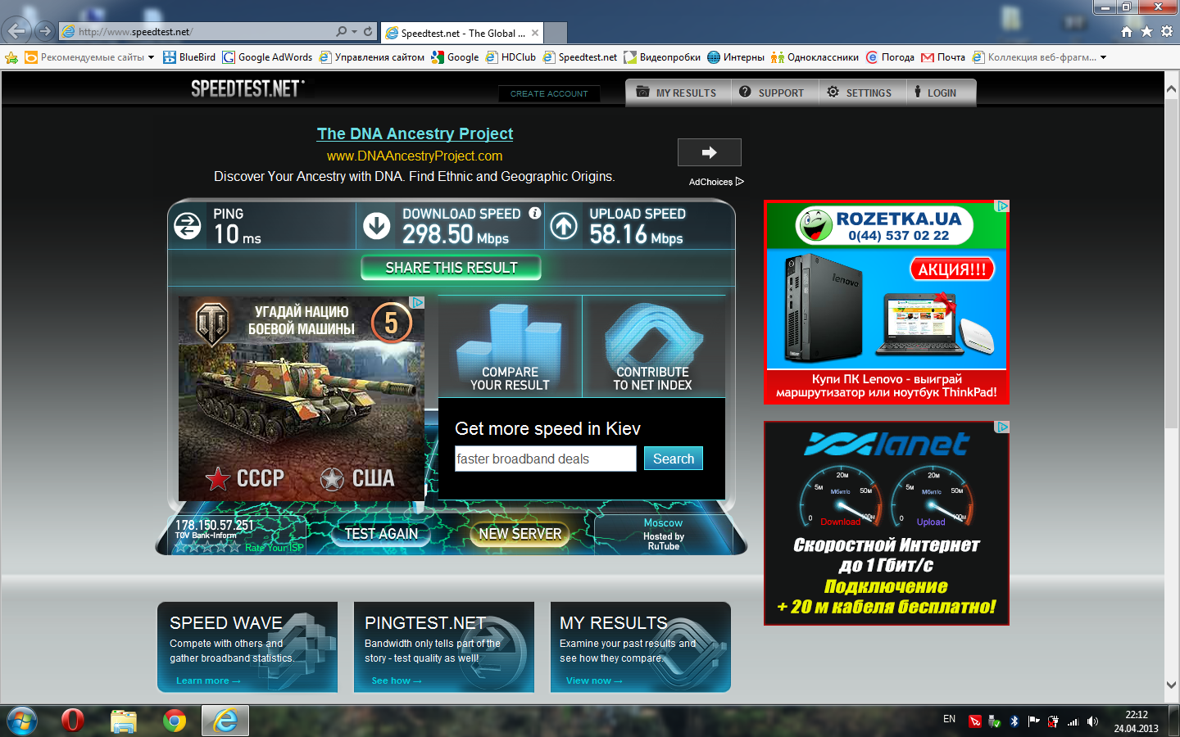Screen dimensions: 1180x737
Task: Open BlueBird bookmark
Action: pos(189,57)
